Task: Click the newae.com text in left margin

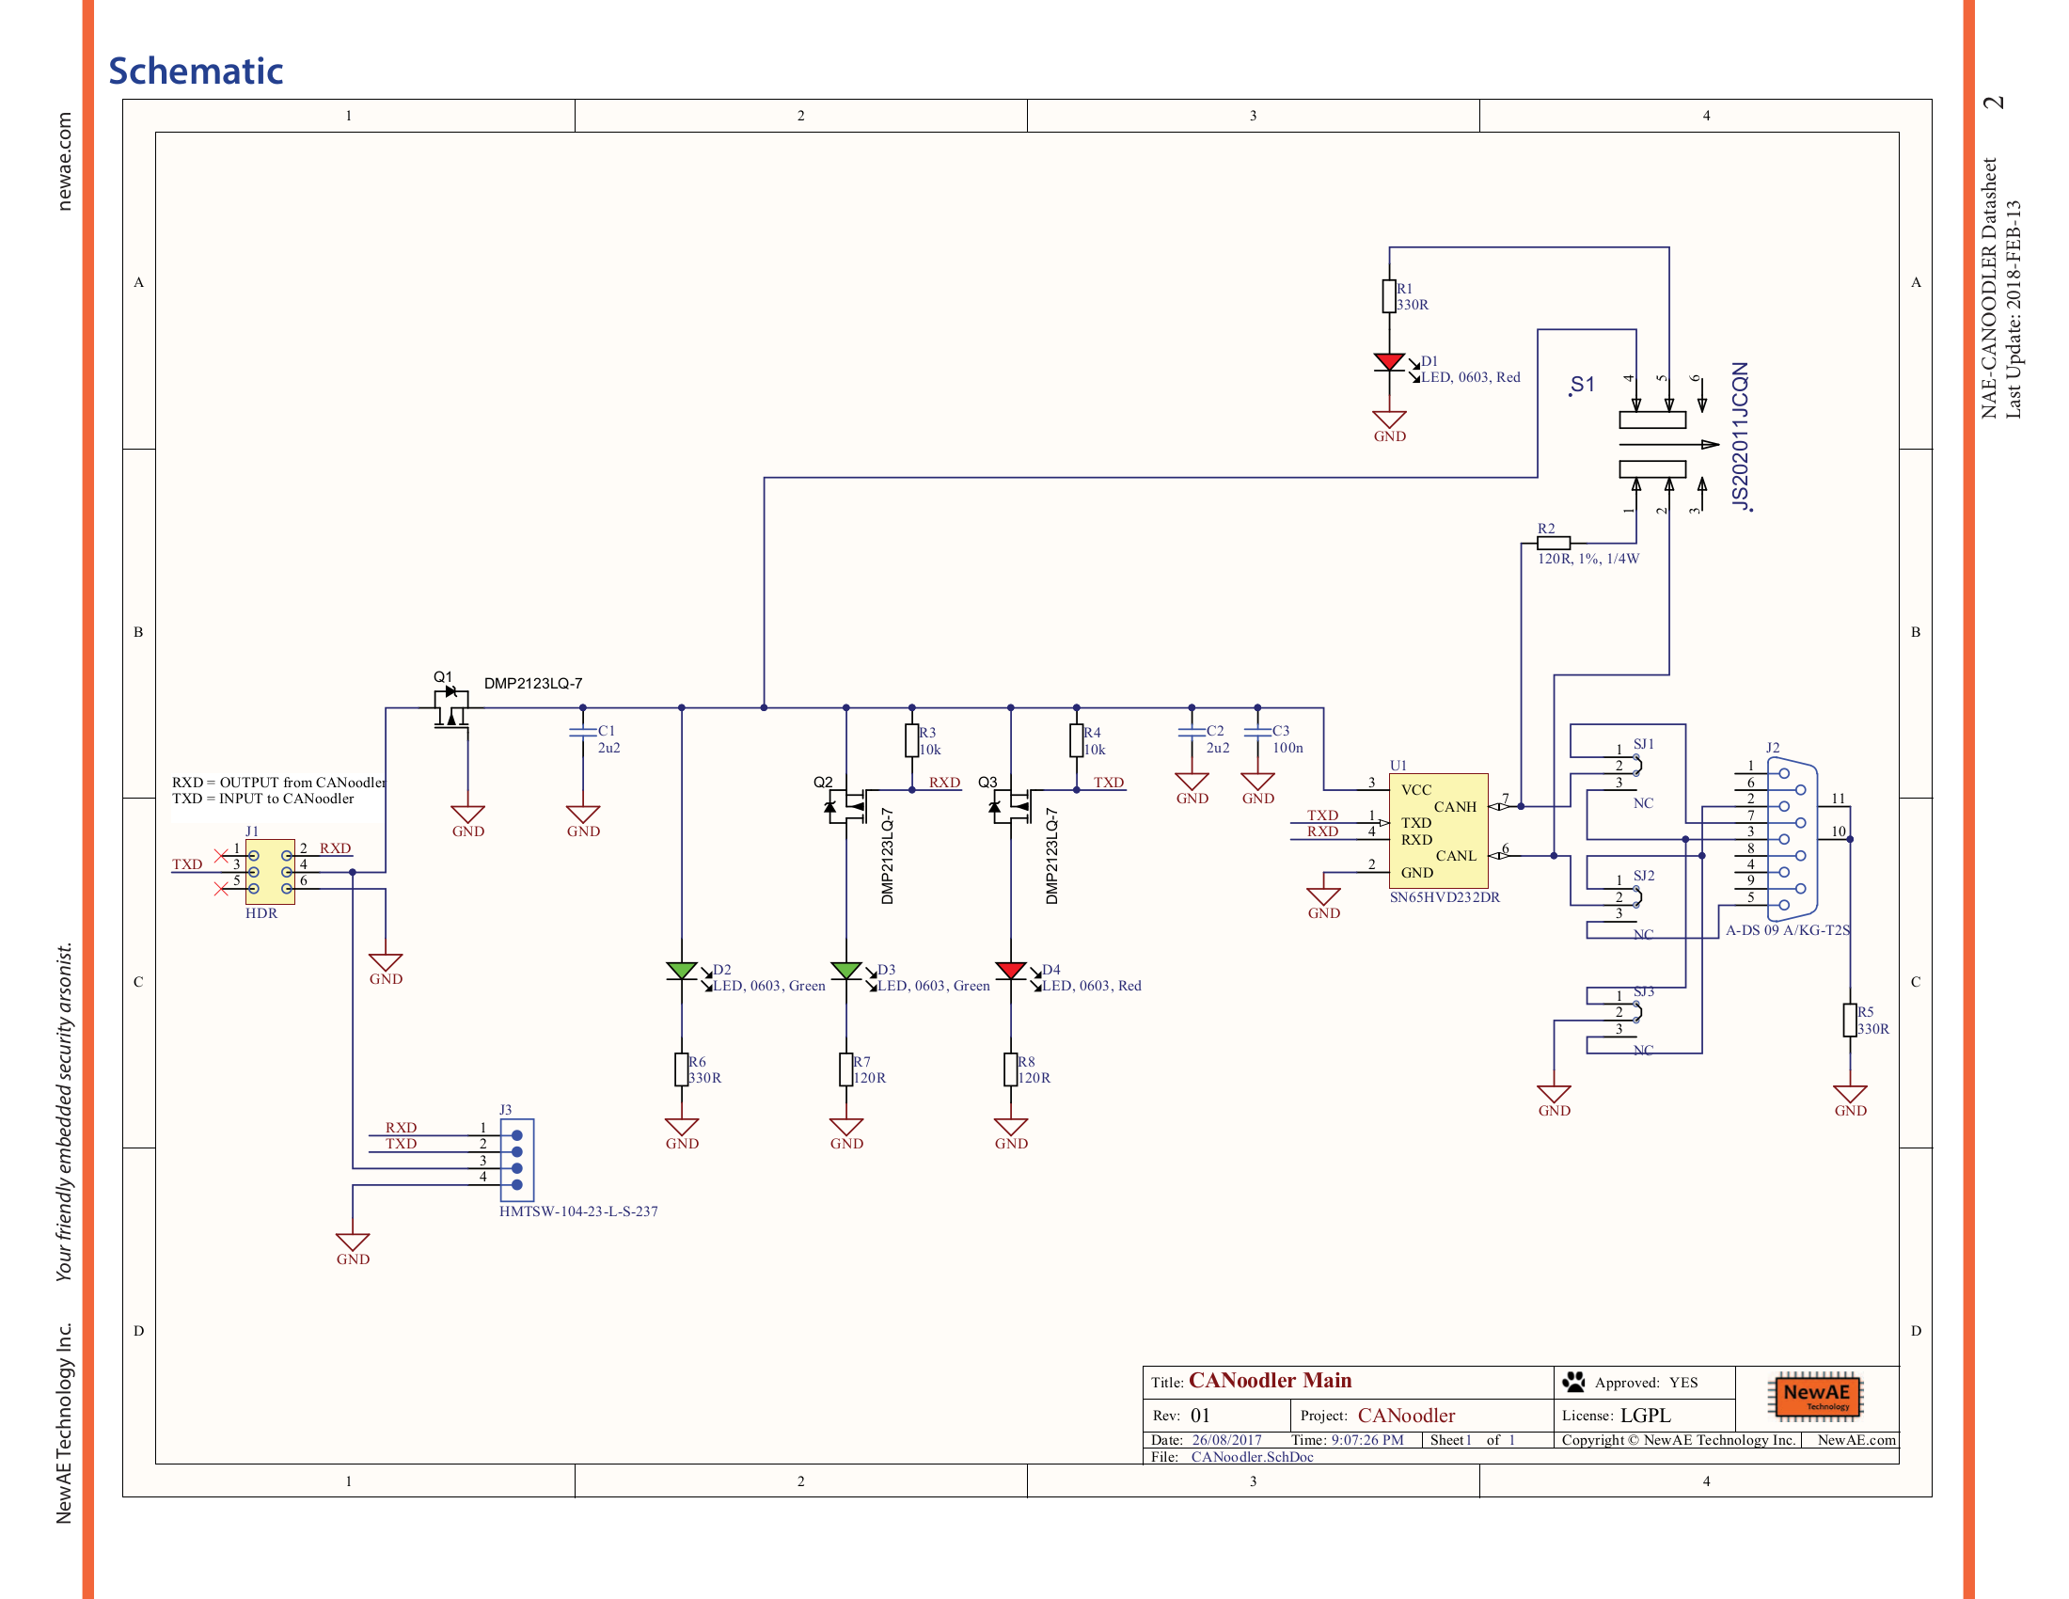Action: (x=63, y=161)
